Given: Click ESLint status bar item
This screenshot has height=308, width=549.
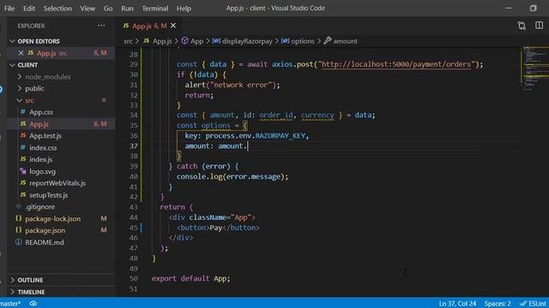Looking at the screenshot, I should (x=534, y=304).
